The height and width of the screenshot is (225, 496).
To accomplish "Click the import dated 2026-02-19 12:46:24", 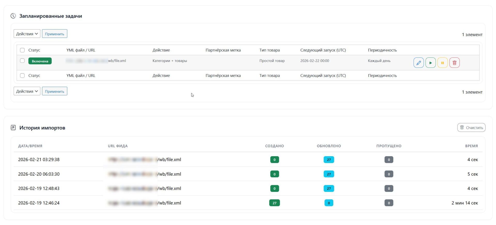I will 39,203.
